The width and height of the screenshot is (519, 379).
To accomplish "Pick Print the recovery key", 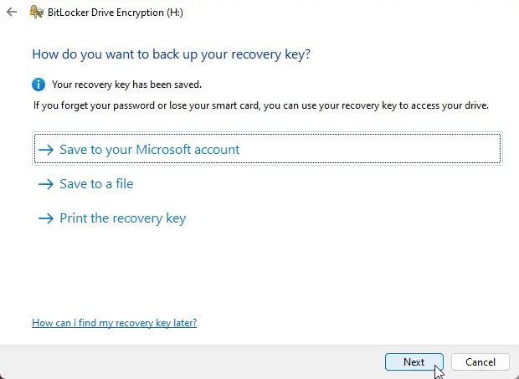I will click(x=122, y=218).
